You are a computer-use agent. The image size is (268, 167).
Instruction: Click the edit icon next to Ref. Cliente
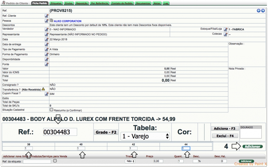pyautogui.click(x=46, y=16)
